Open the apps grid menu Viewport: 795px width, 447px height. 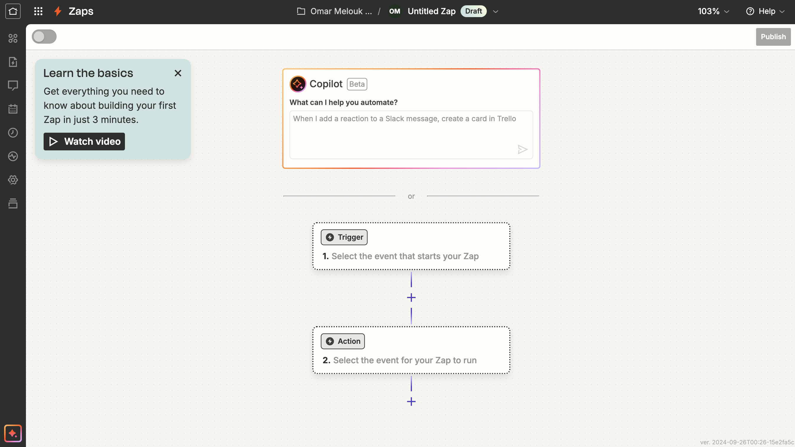coord(38,11)
